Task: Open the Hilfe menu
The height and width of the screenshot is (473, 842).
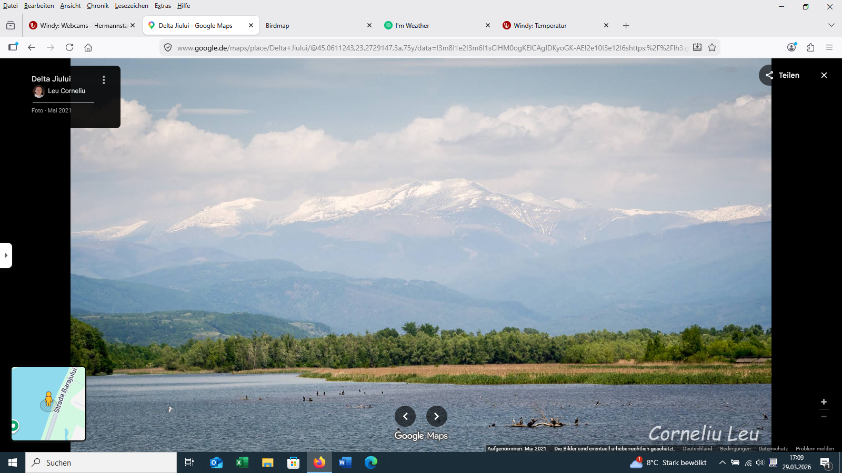Action: 184,6
